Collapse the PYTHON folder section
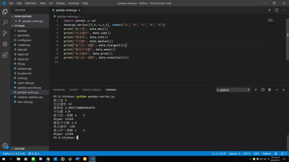This screenshot has height=162, width=289. (x=30, y=26)
